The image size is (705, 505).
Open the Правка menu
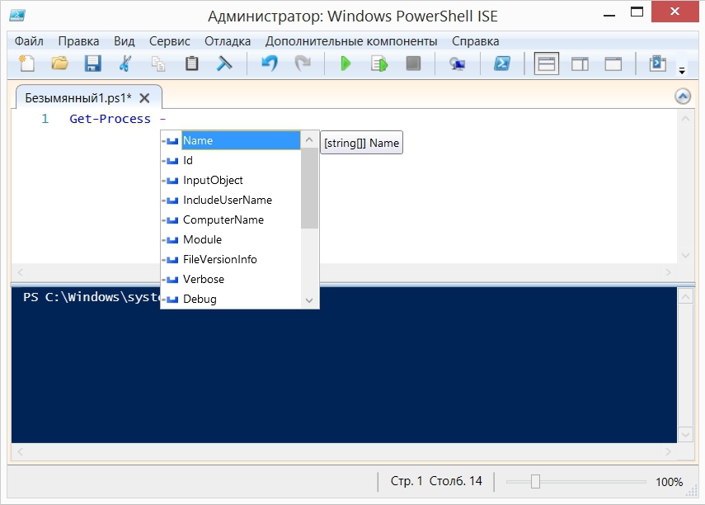(x=78, y=41)
